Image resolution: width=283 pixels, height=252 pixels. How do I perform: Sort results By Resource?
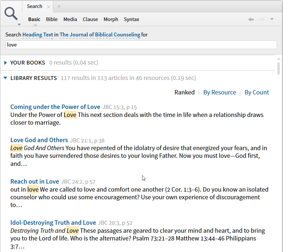click(220, 92)
